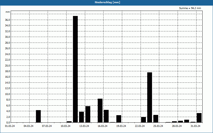The width and height of the screenshot is (213, 133).
Task: Click the 2 mm bar right after the 22.03.24 gridline
Action: point(144,120)
